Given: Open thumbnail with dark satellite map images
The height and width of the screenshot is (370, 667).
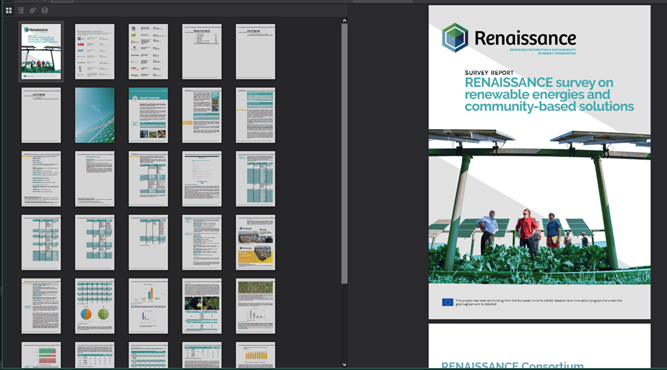Looking at the screenshot, I should 202,306.
